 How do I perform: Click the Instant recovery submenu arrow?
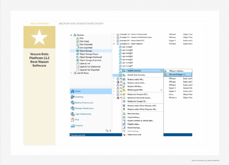click(161, 71)
